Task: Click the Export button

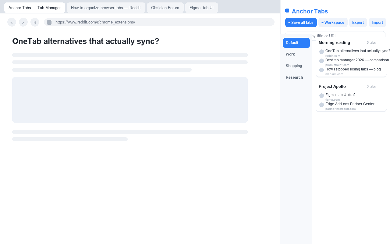Action: coord(358,23)
